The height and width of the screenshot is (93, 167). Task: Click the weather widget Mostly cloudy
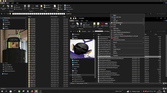coord(133,91)
